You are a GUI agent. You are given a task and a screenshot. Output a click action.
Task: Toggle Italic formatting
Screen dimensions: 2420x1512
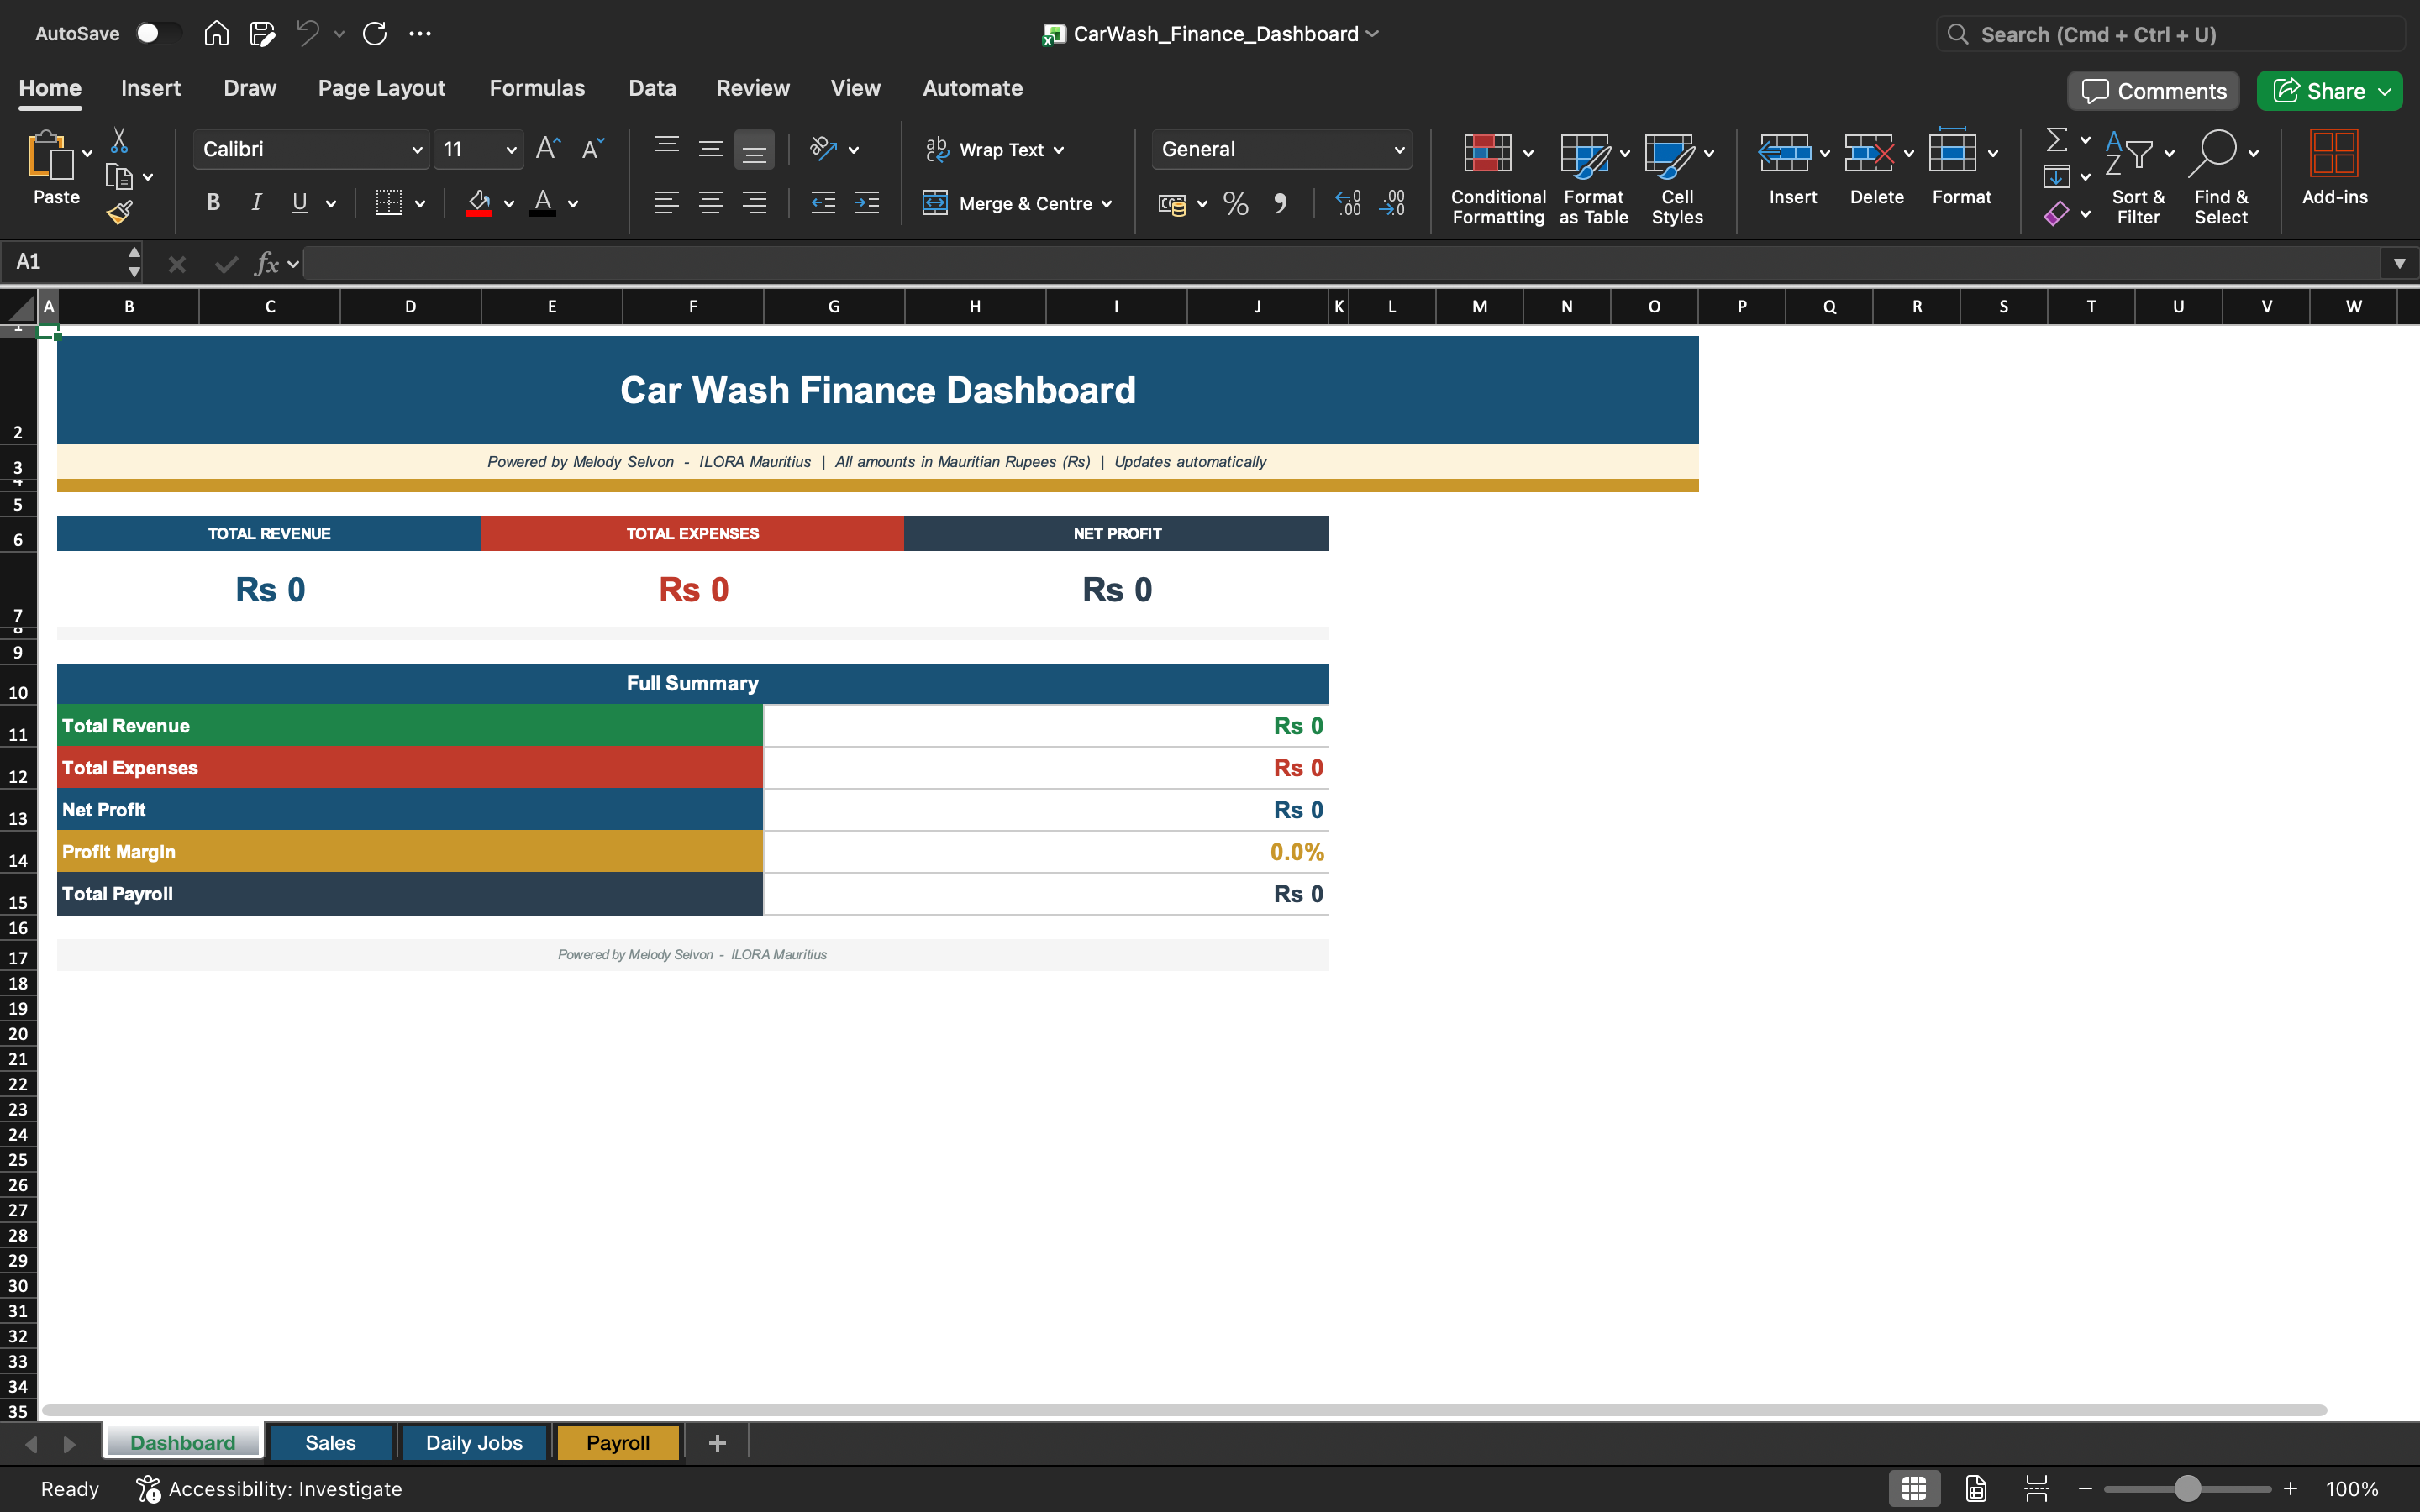pyautogui.click(x=256, y=203)
